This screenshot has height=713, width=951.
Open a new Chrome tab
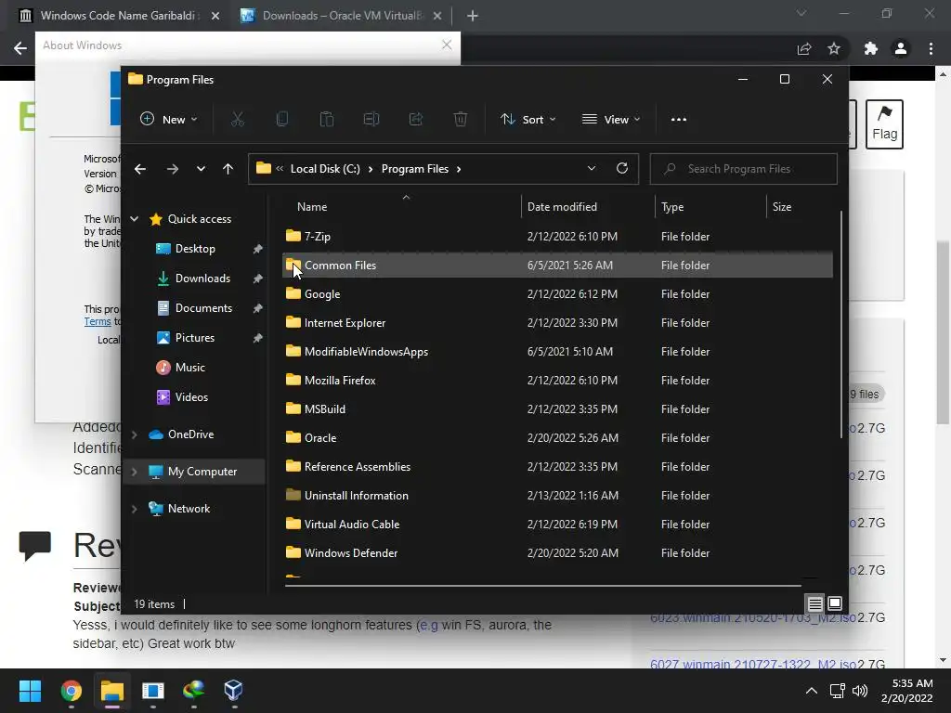(x=473, y=16)
